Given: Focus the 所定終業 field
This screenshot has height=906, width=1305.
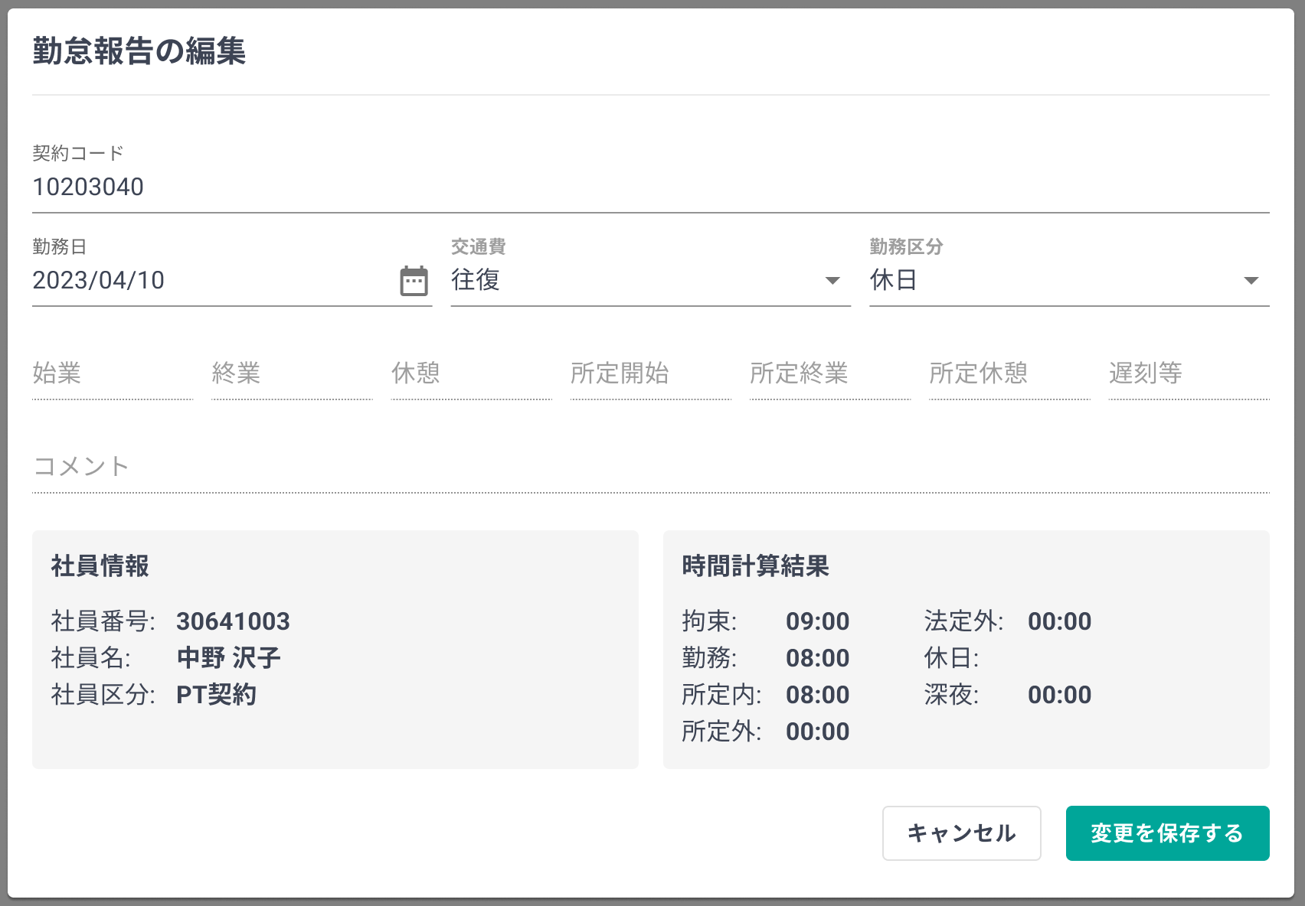Looking at the screenshot, I should [829, 374].
